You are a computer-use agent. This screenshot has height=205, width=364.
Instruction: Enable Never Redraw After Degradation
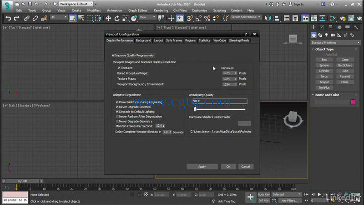click(x=117, y=117)
